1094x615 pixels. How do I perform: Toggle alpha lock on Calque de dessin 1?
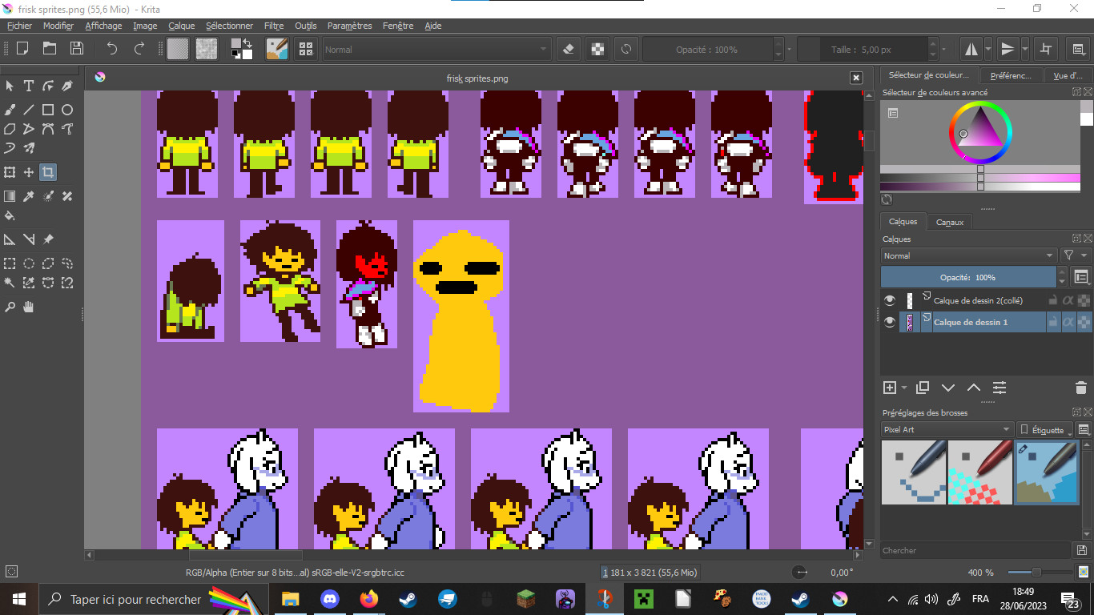tap(1083, 322)
